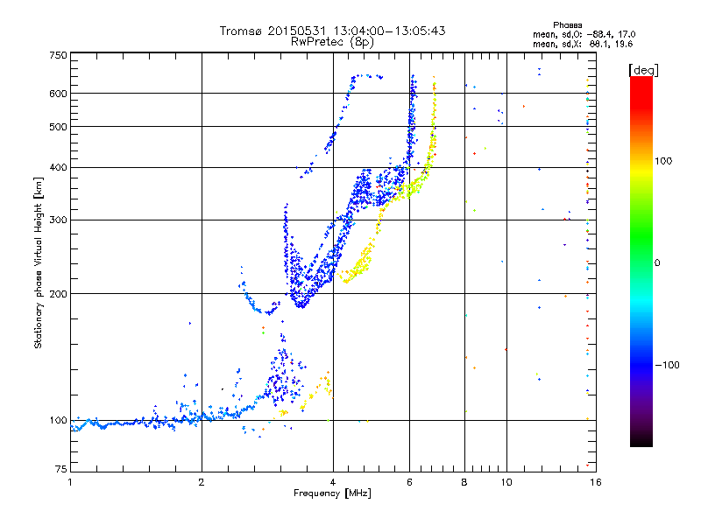The width and height of the screenshot is (701, 525).
Task: Click the 'RwPretec (8p)' subtitle
Action: pyautogui.click(x=332, y=42)
